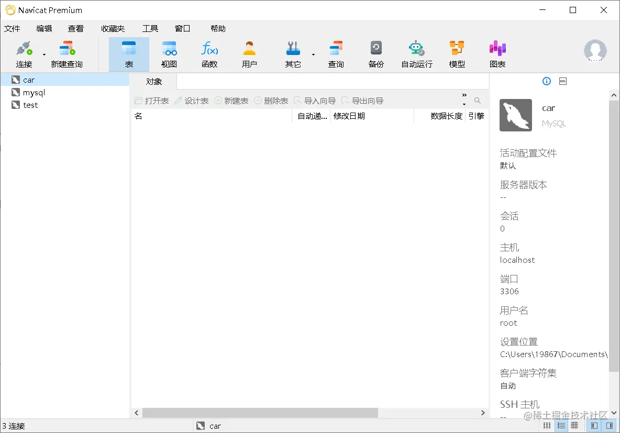Click the car status bar entry

(209, 426)
